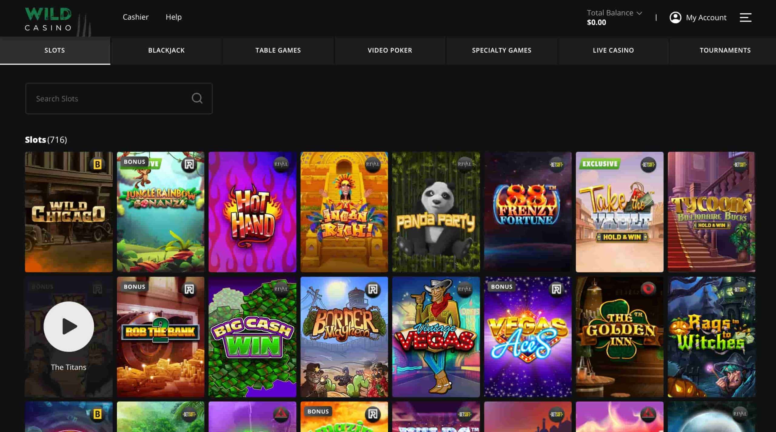Click the Betsoft badge on Take the Vault
The height and width of the screenshot is (432, 776).
(648, 164)
